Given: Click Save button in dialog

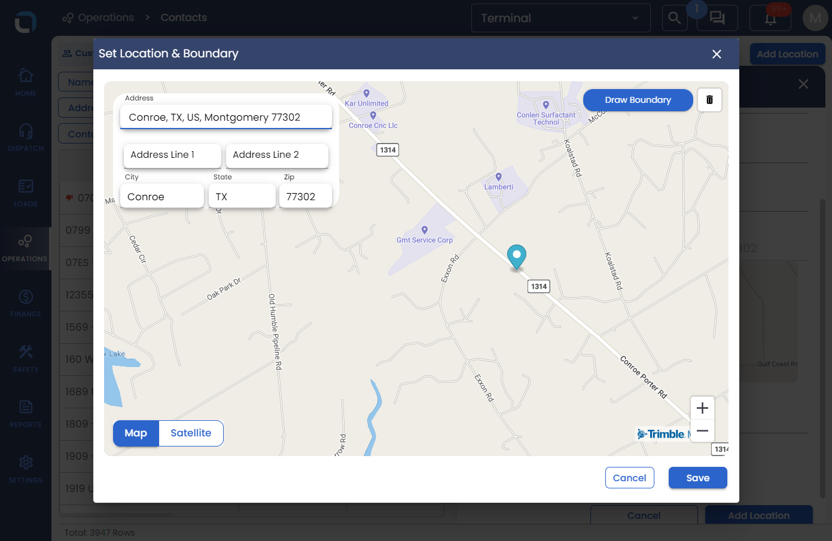Looking at the screenshot, I should tap(697, 478).
